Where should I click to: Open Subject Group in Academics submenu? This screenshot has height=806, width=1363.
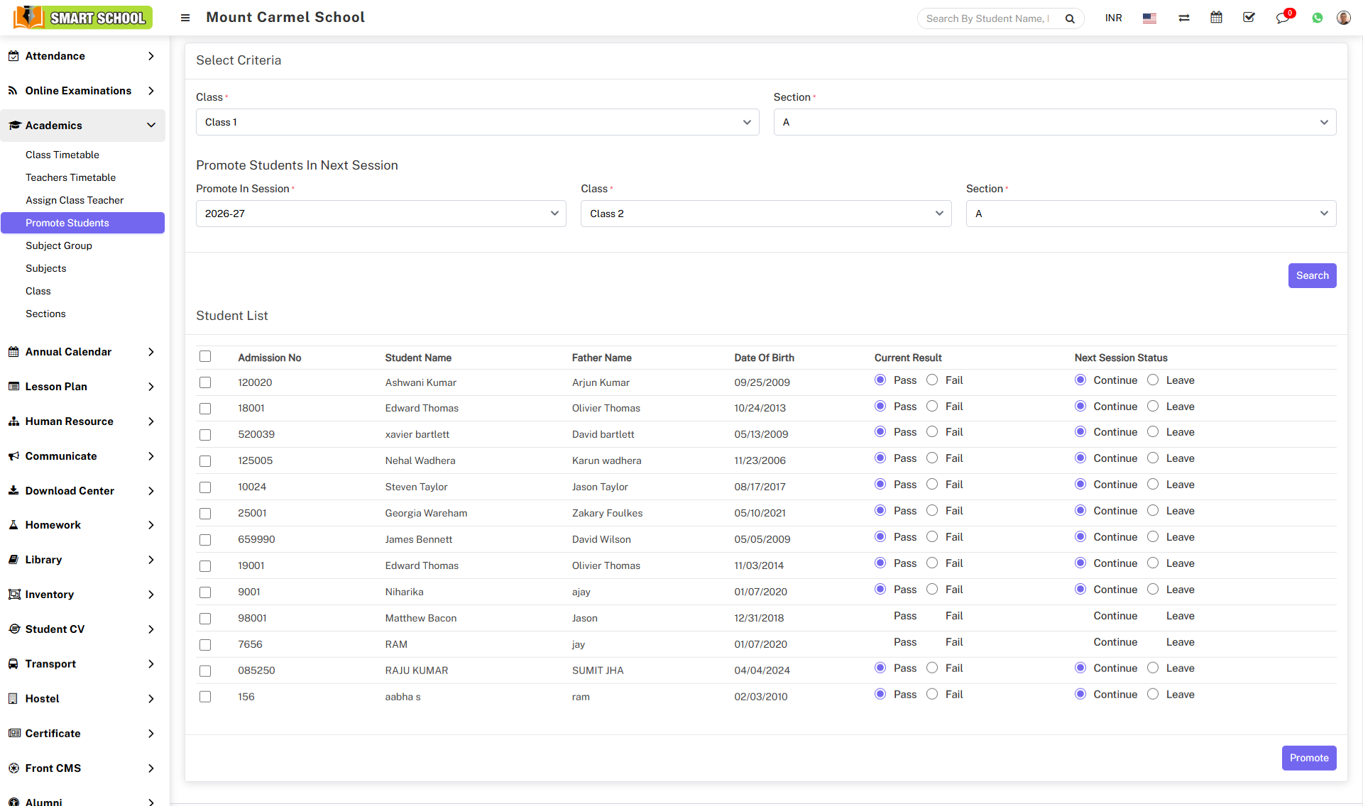(x=59, y=245)
